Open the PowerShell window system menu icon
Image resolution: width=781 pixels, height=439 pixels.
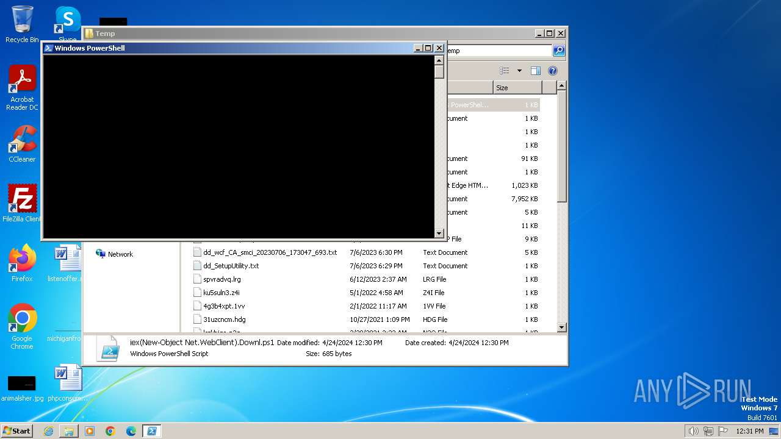pyautogui.click(x=48, y=48)
